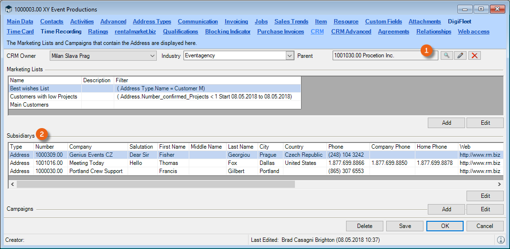Maximize the XY Event Productions window
510x249 pixels.
[x=480, y=9]
